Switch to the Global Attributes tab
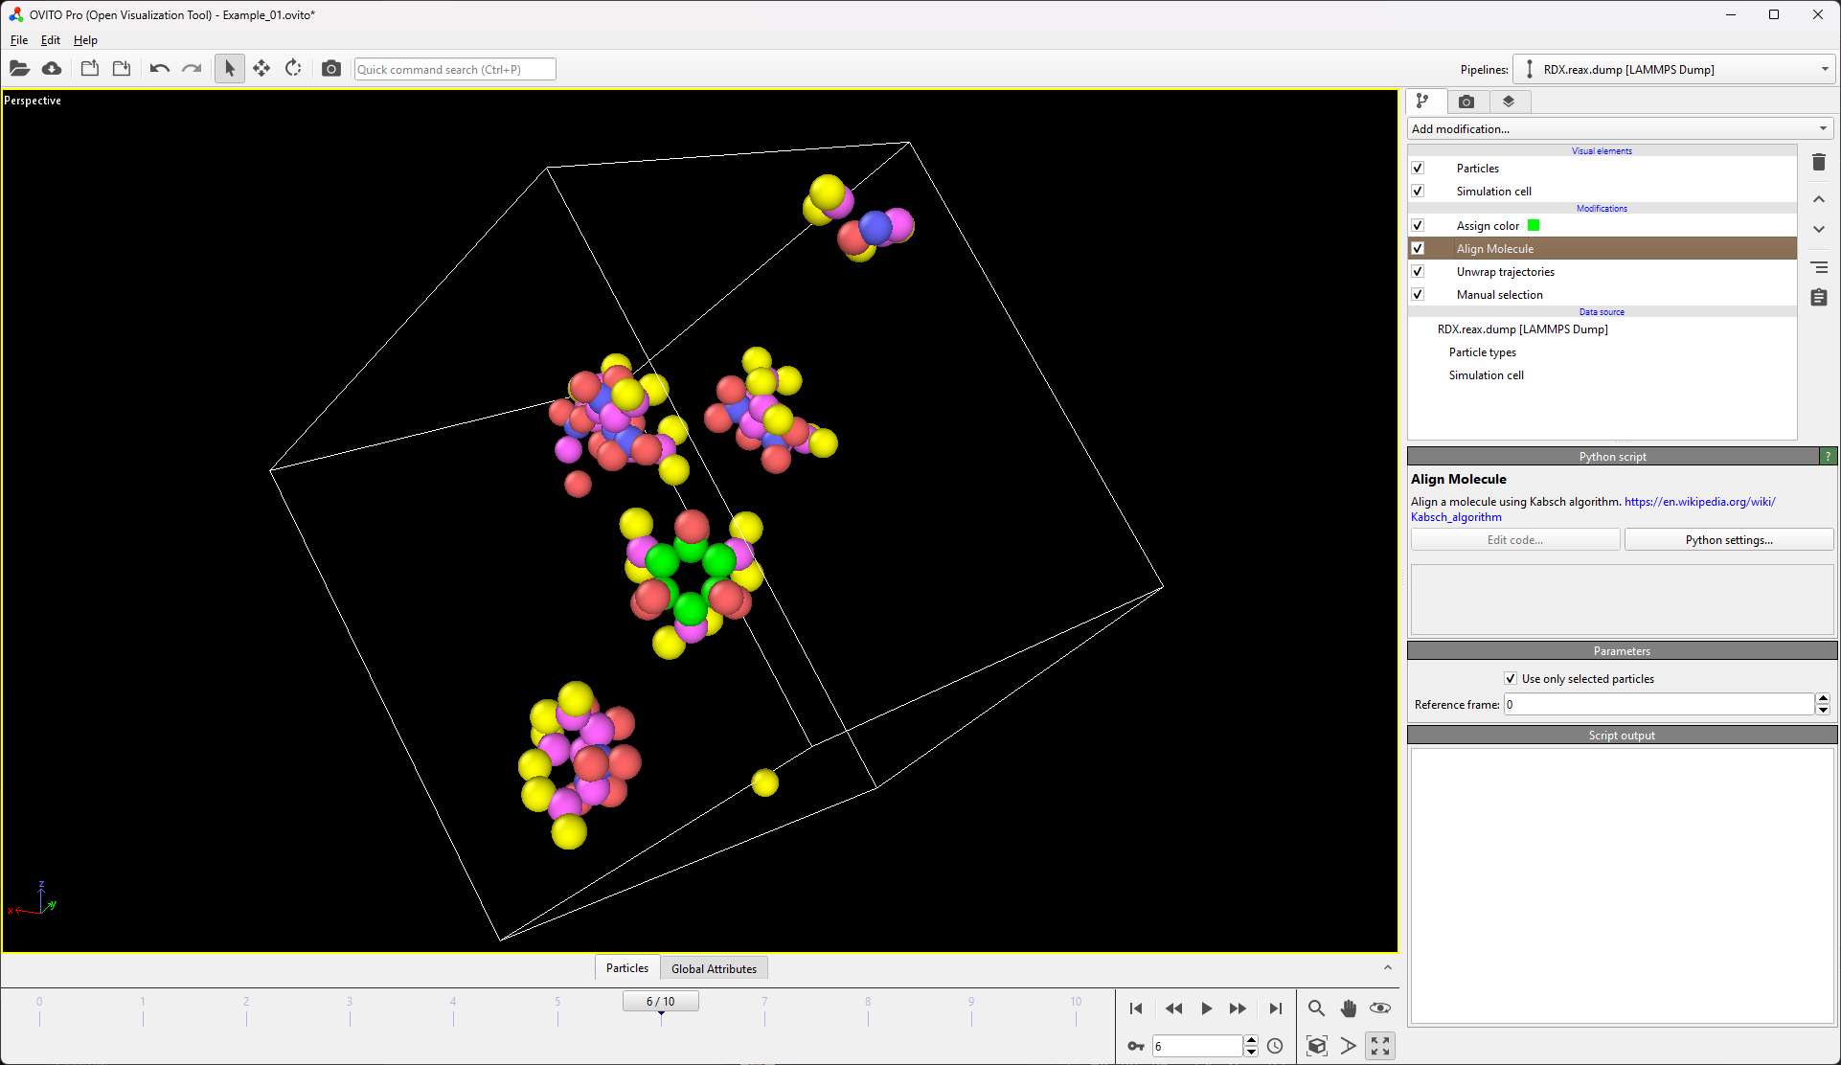The width and height of the screenshot is (1841, 1065). coord(714,968)
